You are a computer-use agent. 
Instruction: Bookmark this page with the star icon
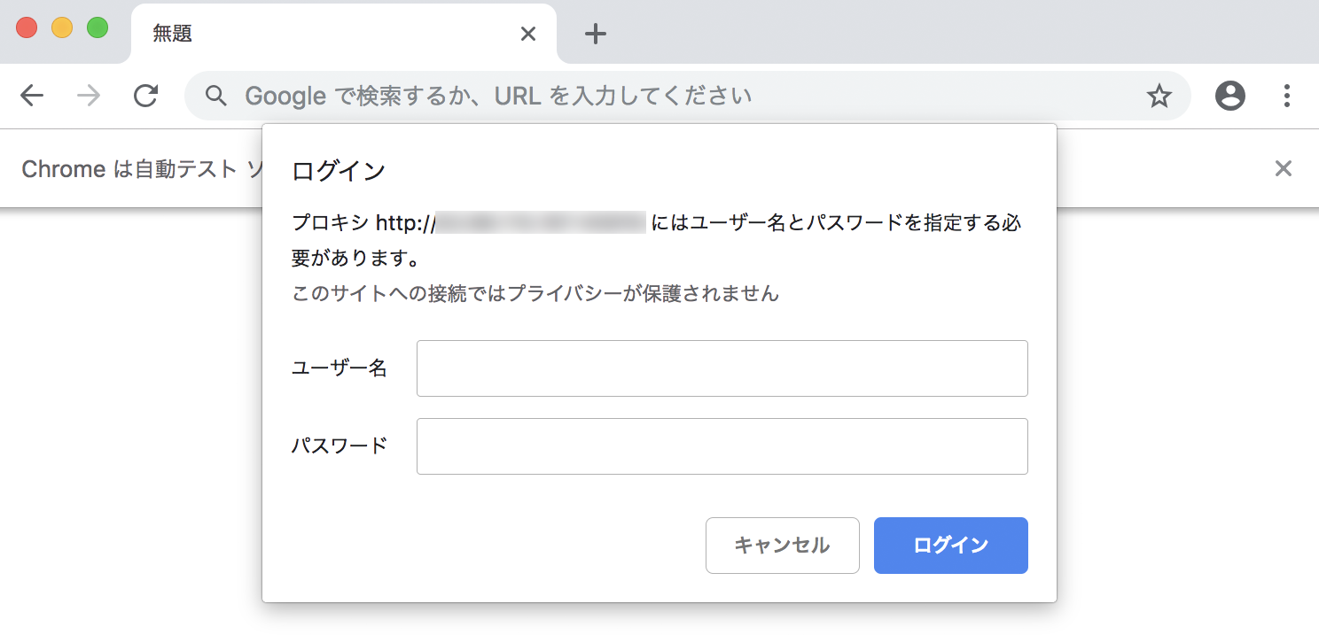point(1159,95)
